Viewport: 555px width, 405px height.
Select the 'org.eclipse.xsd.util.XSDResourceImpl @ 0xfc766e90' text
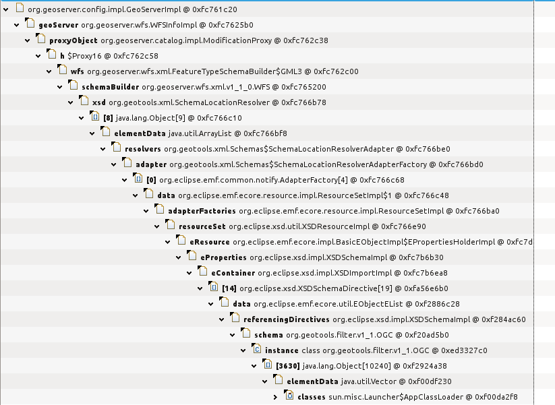[328, 226]
